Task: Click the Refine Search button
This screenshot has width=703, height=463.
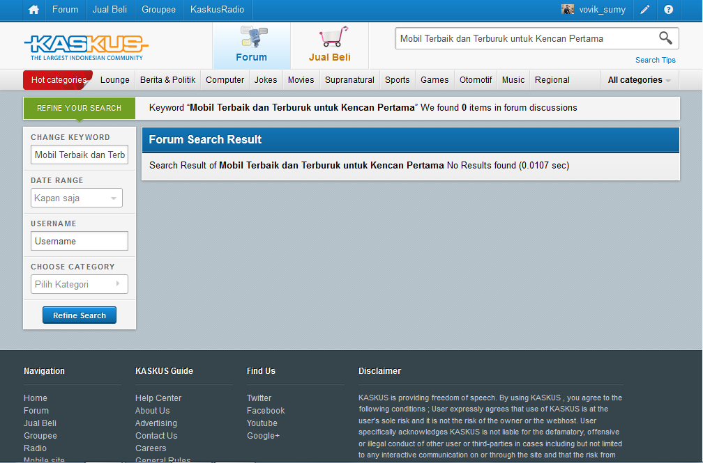Action: click(80, 315)
